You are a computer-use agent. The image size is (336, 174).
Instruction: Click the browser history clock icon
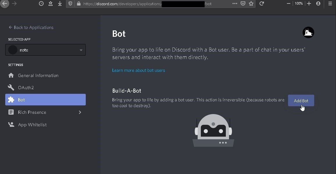(41, 4)
